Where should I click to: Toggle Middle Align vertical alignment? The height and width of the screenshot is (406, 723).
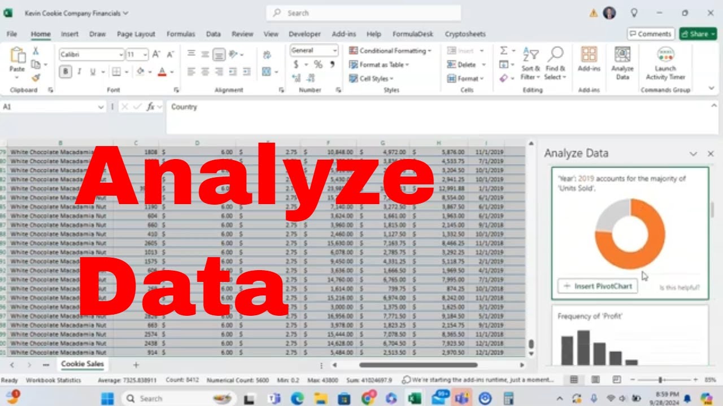[205, 54]
